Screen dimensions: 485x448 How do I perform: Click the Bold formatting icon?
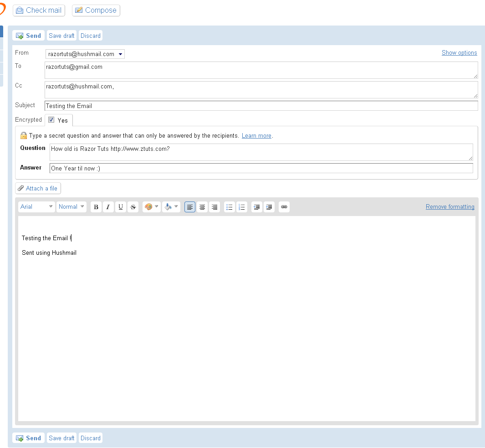(x=96, y=207)
